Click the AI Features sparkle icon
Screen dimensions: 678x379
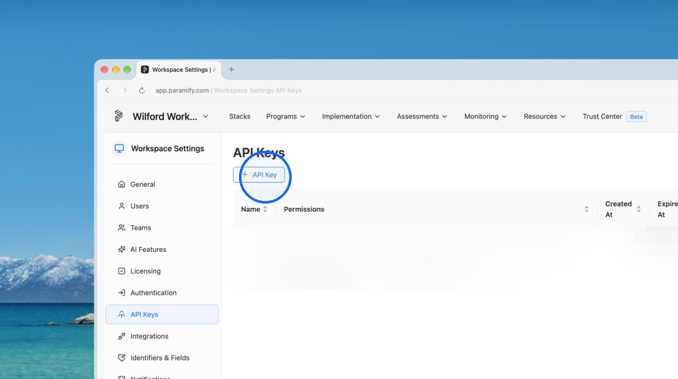pyautogui.click(x=122, y=249)
